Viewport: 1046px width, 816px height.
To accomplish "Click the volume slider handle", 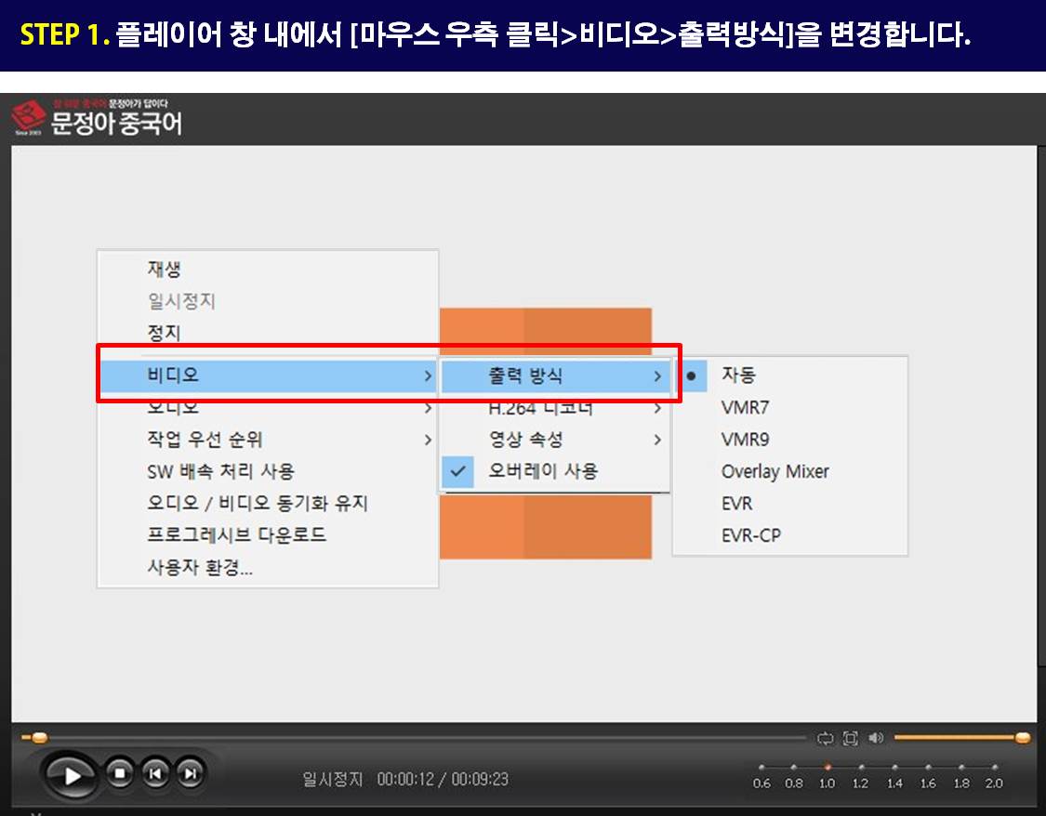I will tap(1023, 738).
